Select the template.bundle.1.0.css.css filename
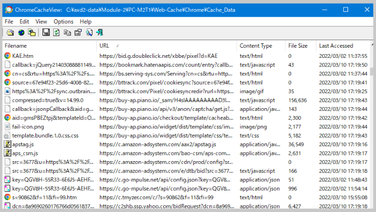376x212 pixels. coord(45,135)
